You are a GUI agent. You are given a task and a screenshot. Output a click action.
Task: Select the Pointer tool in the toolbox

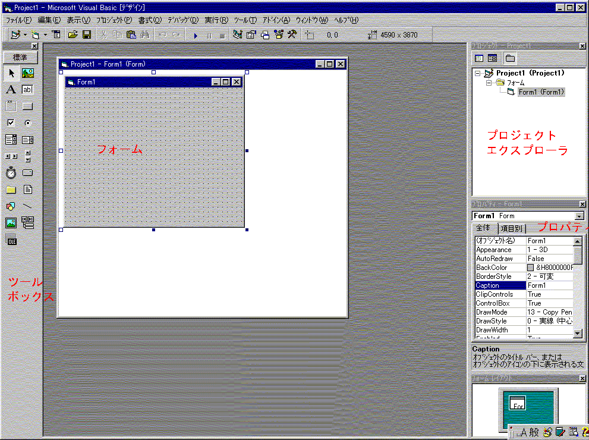point(11,73)
